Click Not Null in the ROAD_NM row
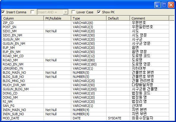The image size is (176, 122). coord(51,60)
